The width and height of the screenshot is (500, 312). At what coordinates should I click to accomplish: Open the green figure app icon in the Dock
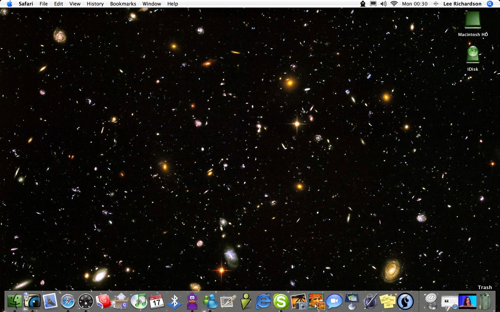245,301
